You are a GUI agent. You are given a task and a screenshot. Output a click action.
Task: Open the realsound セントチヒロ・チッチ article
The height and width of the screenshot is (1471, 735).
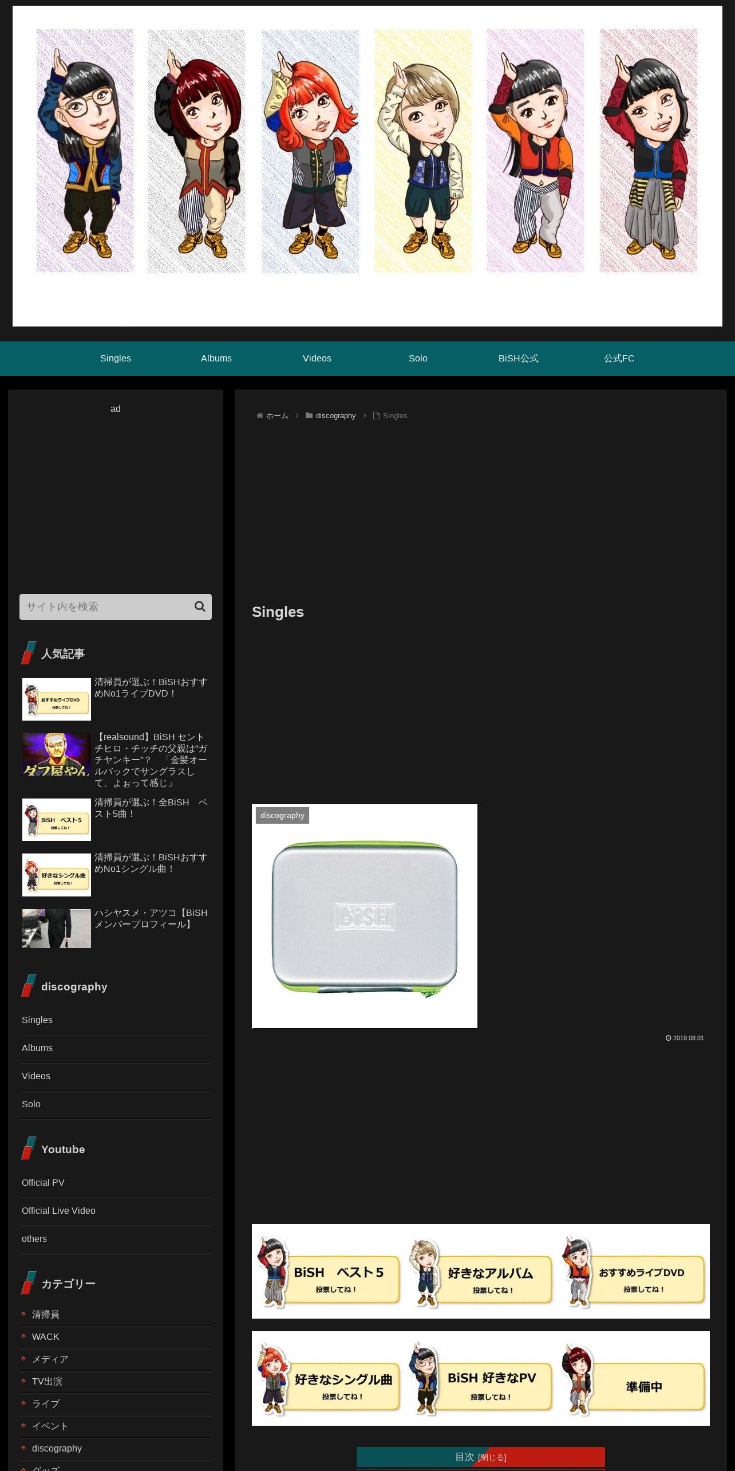click(x=151, y=760)
